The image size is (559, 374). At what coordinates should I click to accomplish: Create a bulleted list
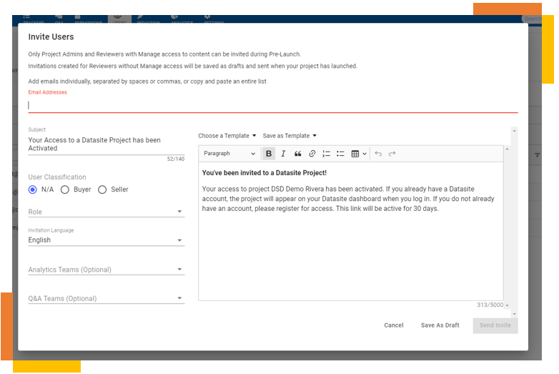(x=340, y=154)
